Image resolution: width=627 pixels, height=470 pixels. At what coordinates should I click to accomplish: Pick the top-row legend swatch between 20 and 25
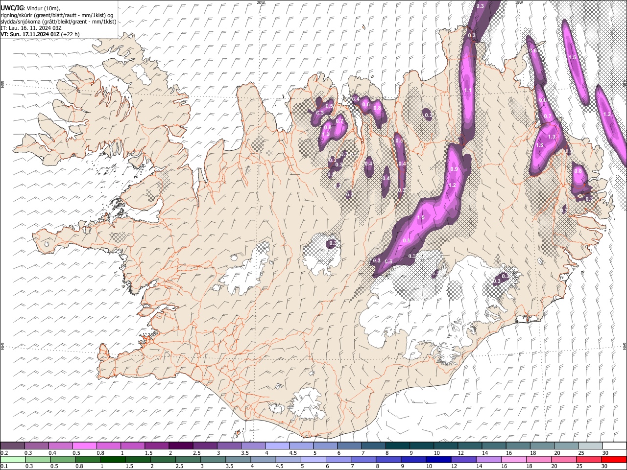(565, 446)
